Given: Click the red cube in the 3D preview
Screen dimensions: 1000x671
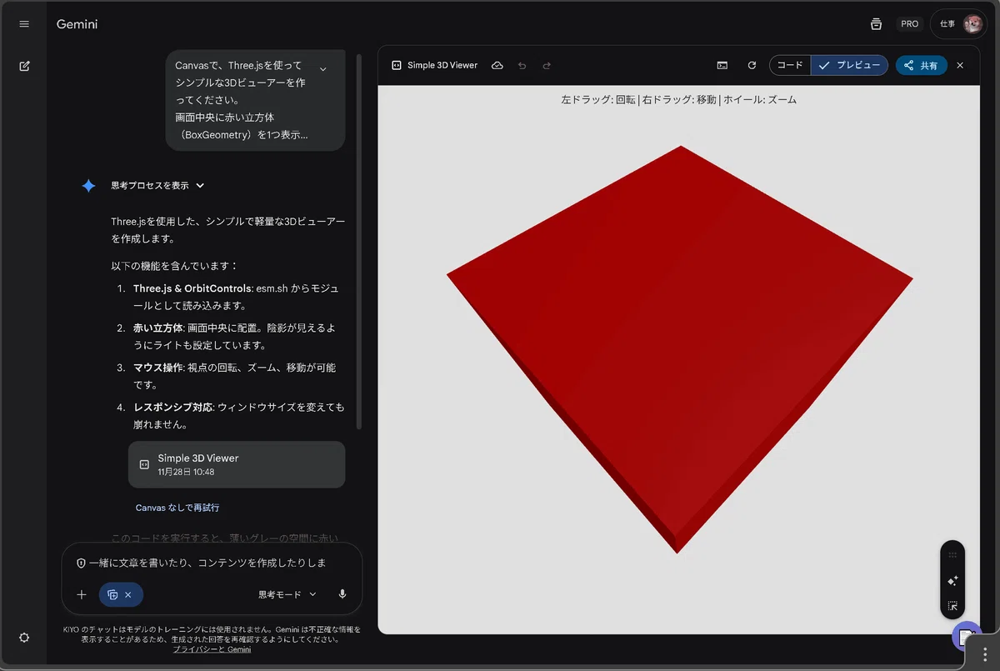Looking at the screenshot, I should pos(680,349).
